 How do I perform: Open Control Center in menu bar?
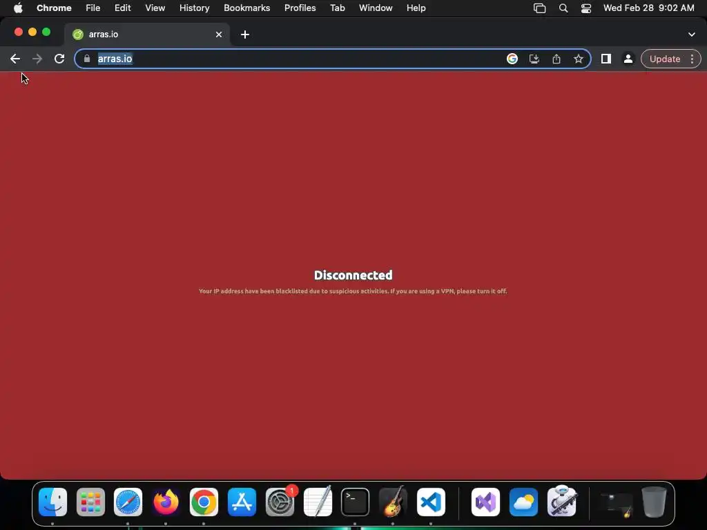coord(586,8)
